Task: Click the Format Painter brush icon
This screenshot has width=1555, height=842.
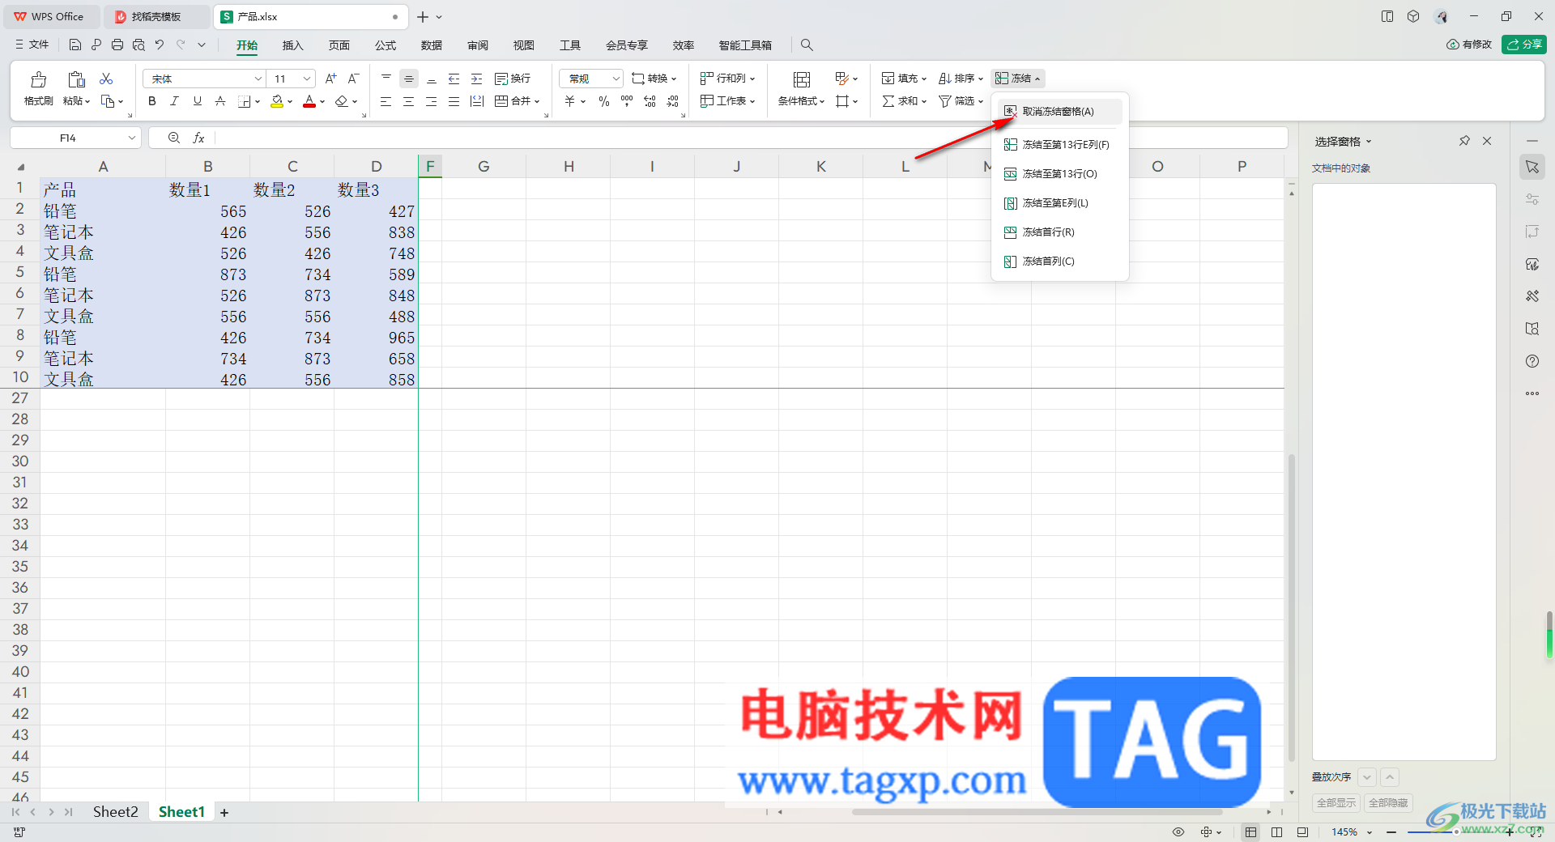Action: coord(38,79)
